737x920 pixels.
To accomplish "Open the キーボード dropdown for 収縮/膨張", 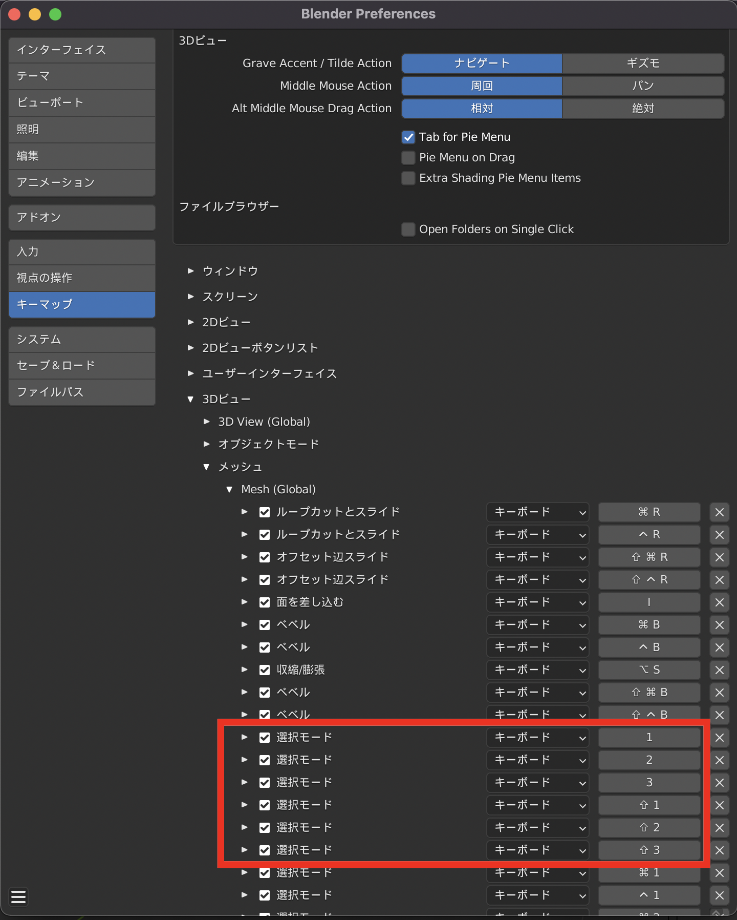I will click(x=538, y=670).
